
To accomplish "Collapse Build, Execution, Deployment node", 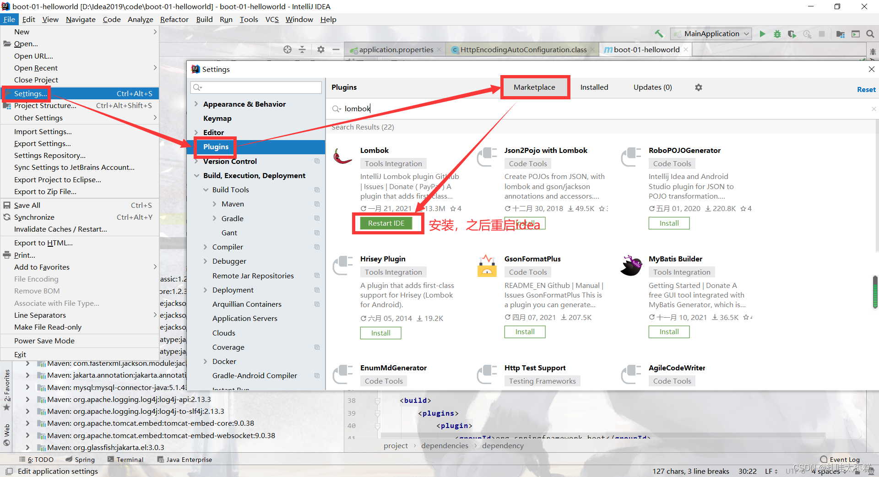I will click(196, 175).
